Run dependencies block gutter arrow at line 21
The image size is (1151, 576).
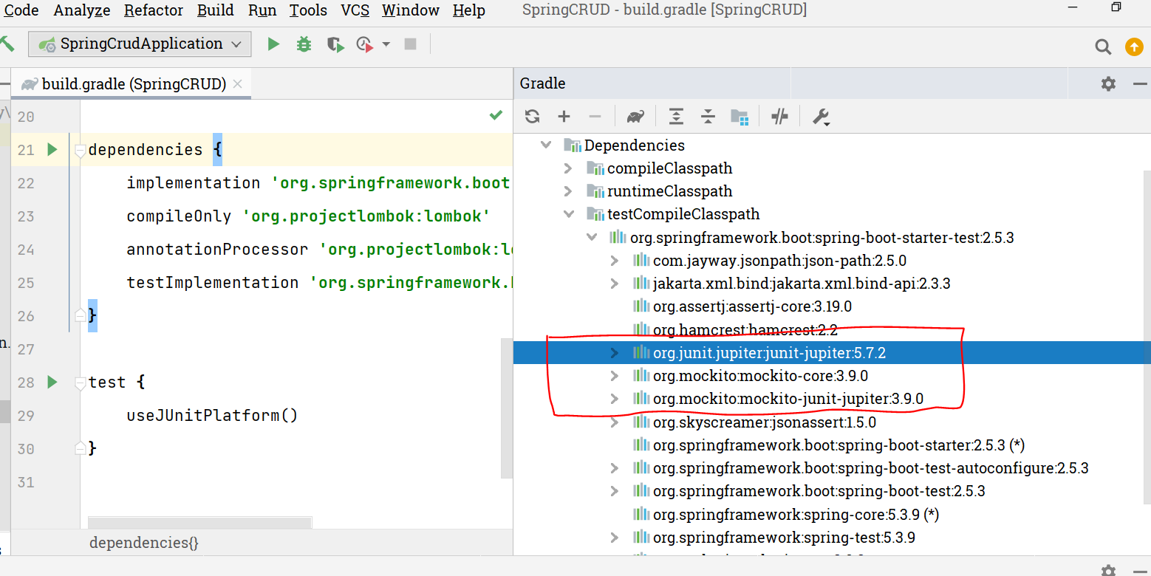pos(52,150)
